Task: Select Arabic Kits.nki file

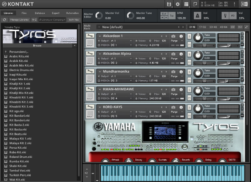Action: [19, 56]
